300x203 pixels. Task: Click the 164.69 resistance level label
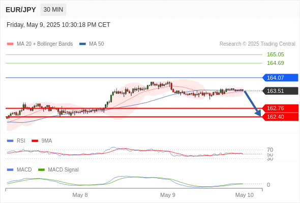275,63
